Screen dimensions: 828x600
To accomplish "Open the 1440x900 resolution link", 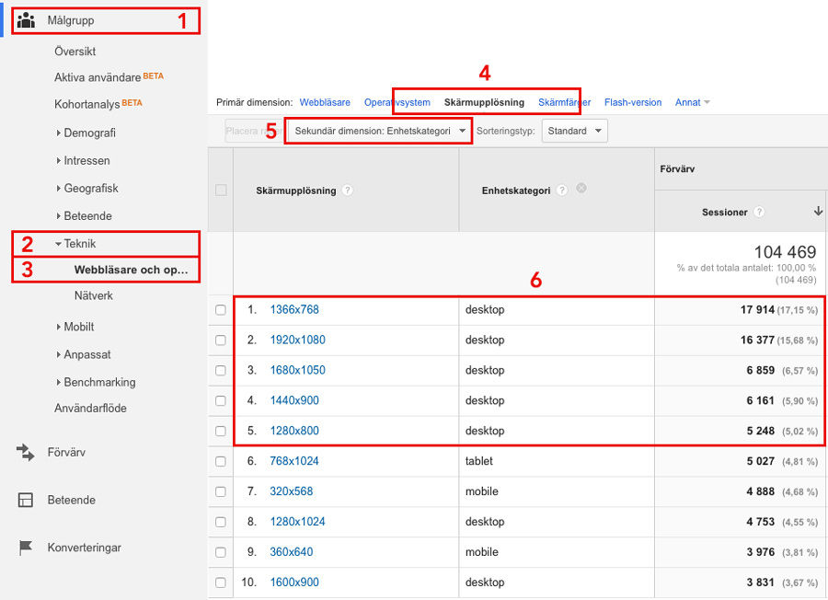I will (x=294, y=401).
